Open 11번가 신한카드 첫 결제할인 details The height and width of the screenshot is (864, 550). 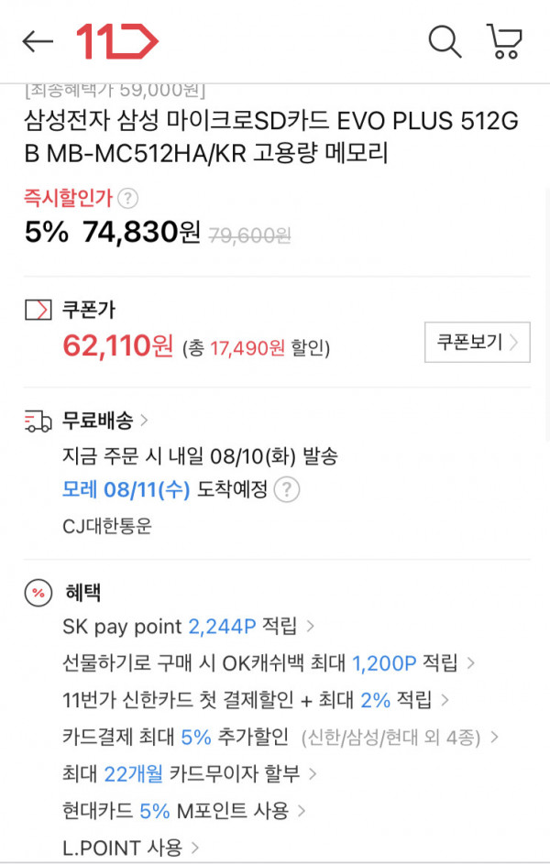[x=255, y=700]
